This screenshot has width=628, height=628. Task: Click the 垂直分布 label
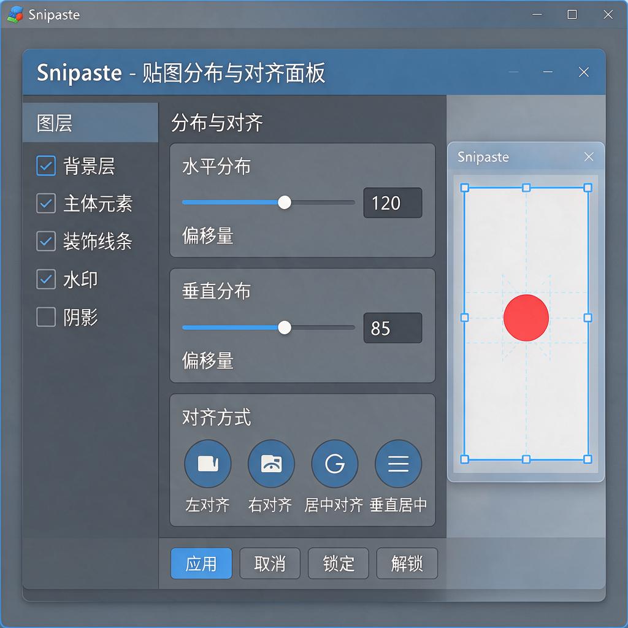216,291
